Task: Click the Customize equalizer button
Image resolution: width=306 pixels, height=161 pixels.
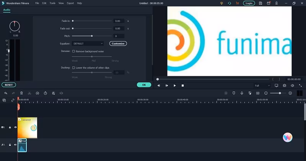Action: pyautogui.click(x=118, y=43)
